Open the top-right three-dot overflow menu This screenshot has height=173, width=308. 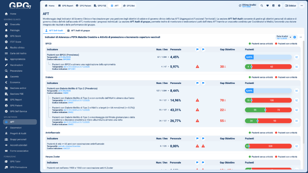tap(302, 6)
